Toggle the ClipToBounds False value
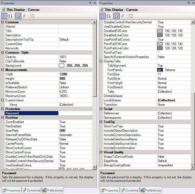Screen dimensions: 195x194 63,61
